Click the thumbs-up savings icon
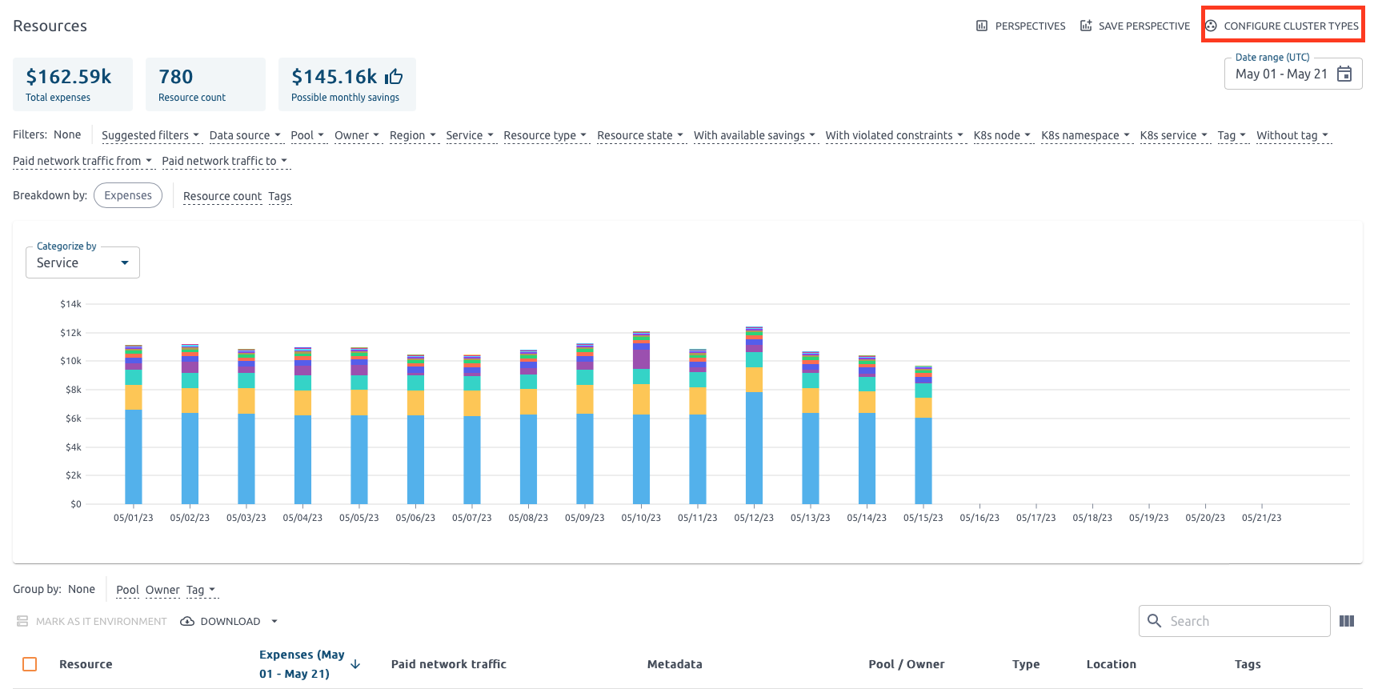 pyautogui.click(x=394, y=77)
